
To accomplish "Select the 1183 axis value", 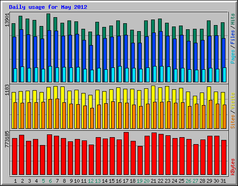I will coord(7,90).
